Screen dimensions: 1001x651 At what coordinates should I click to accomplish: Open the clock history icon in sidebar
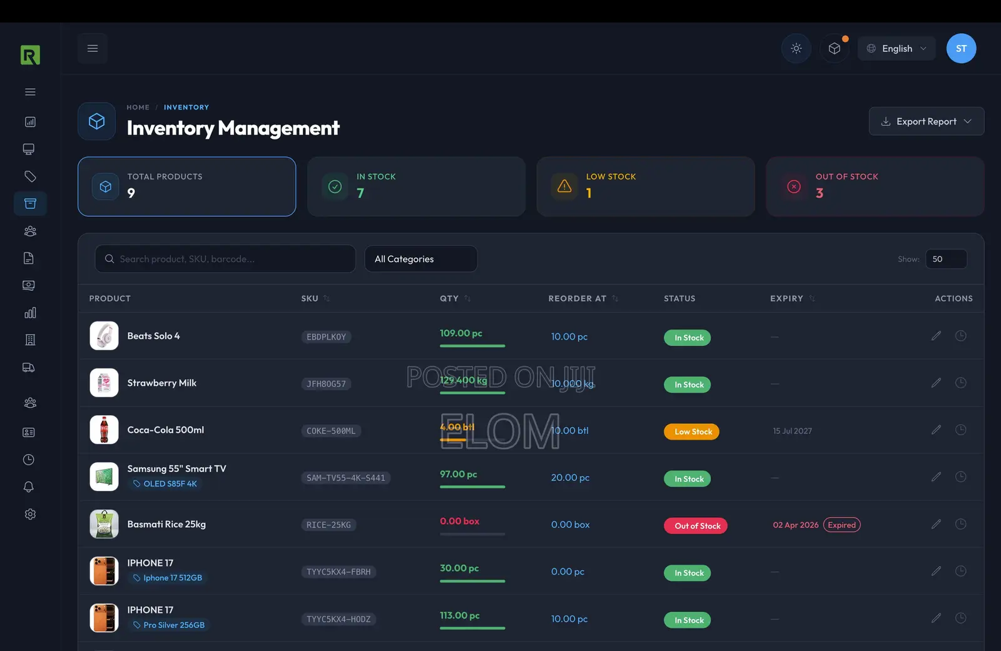29,460
